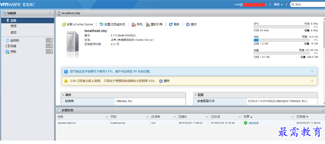Click the host actions gear icon in the toolbar
This screenshot has width=325, height=144.
point(187,25)
